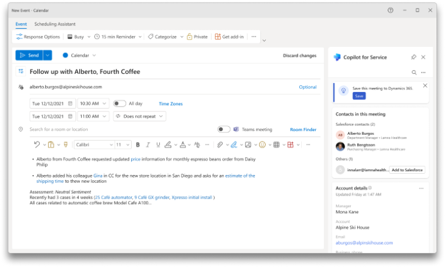Expand the Send button dropdown arrow
The image size is (445, 267).
(x=48, y=55)
